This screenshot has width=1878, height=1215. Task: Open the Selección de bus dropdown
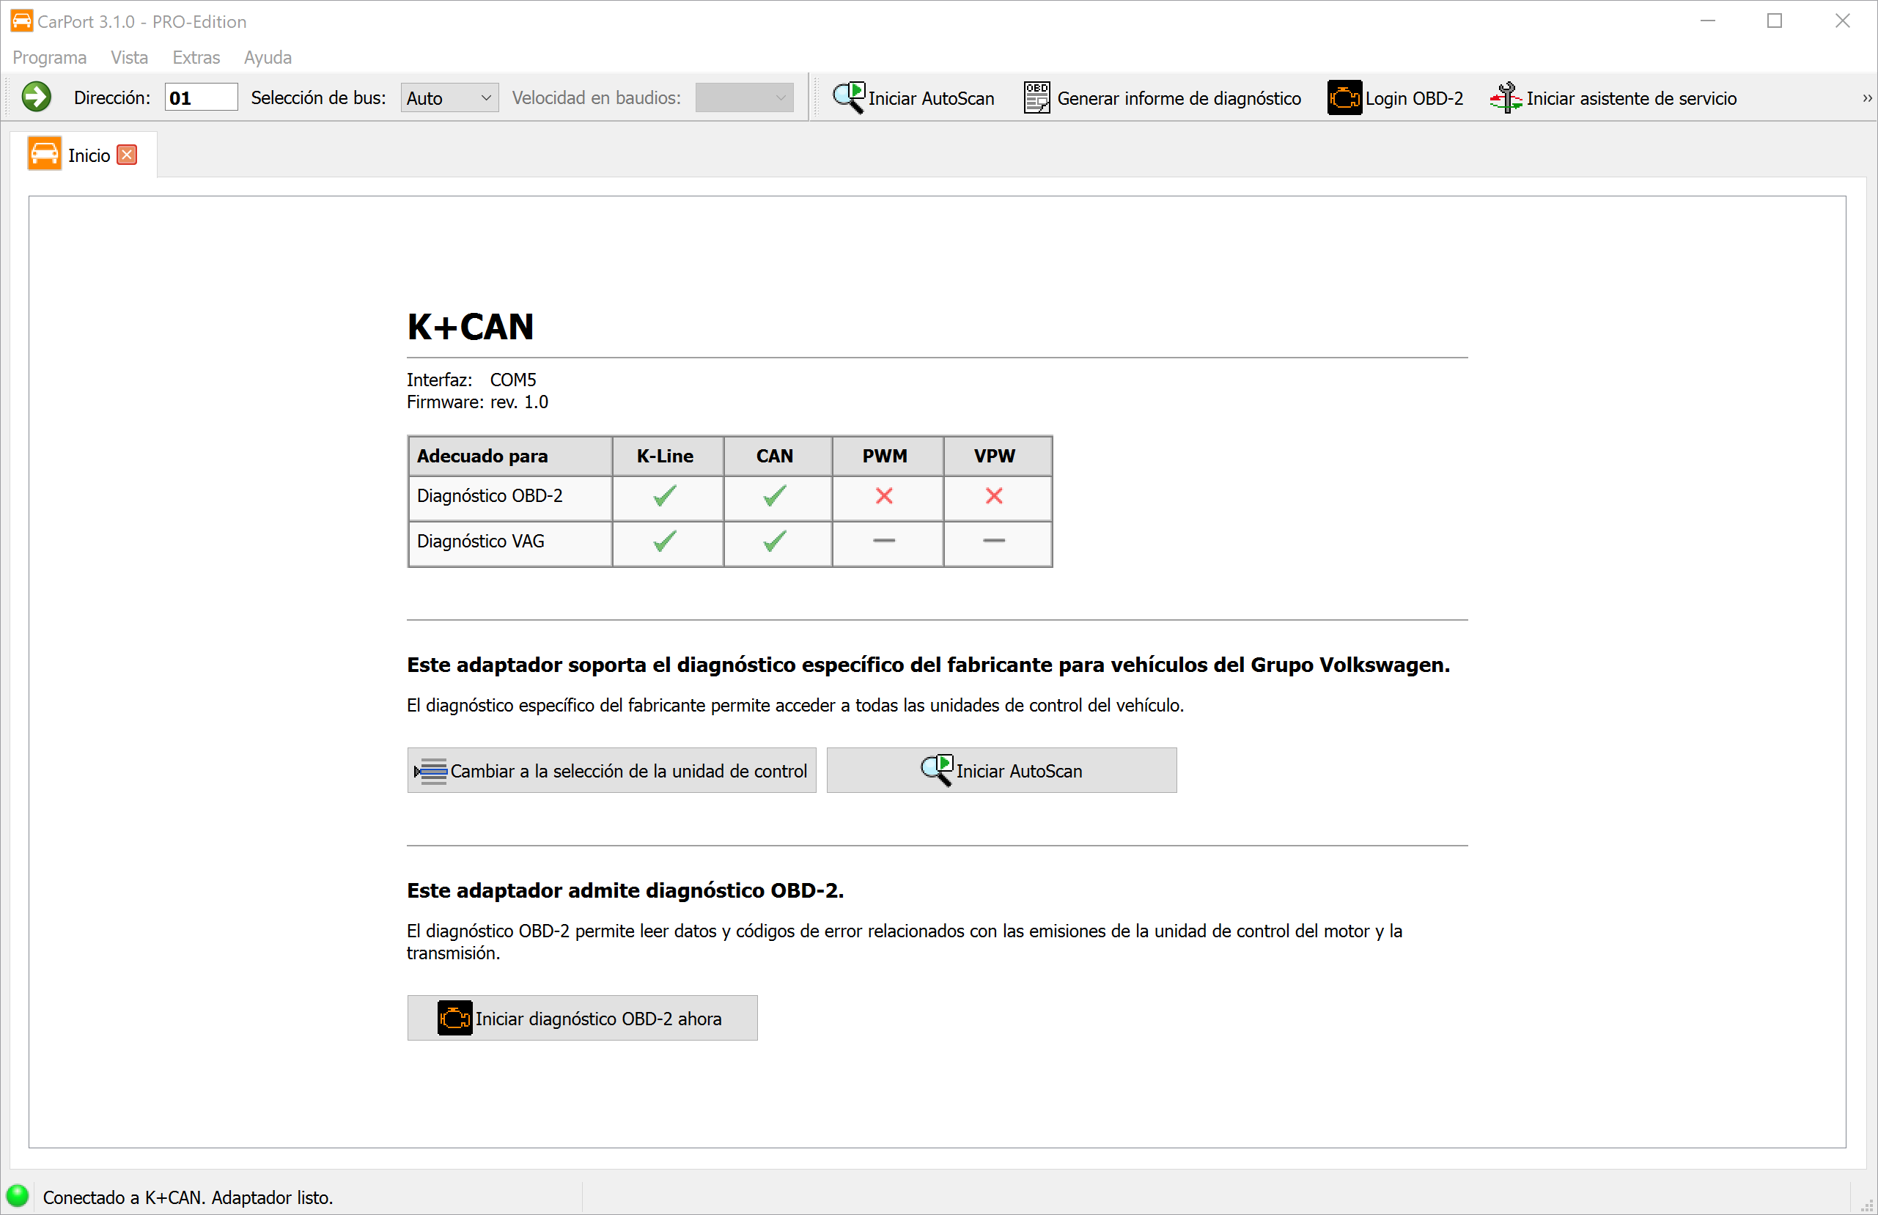[448, 97]
